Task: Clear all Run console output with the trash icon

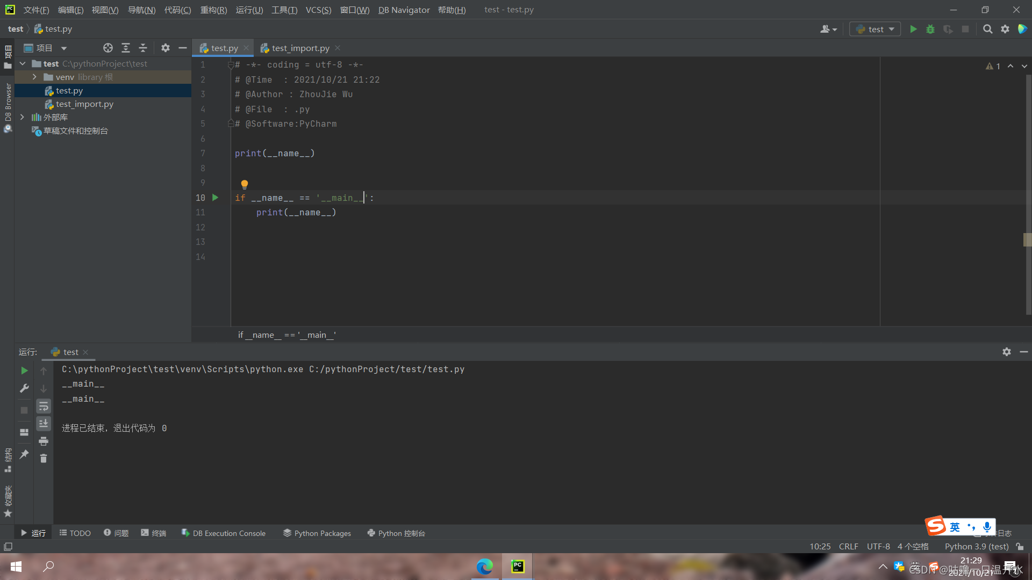Action: coord(44,458)
